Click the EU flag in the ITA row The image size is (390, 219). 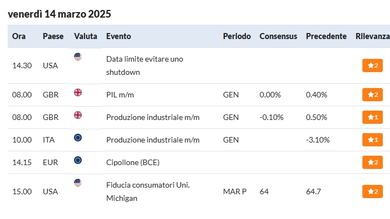pos(78,138)
